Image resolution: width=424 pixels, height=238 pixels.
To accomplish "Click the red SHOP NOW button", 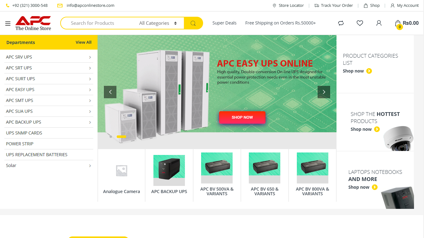I will 242,117.
